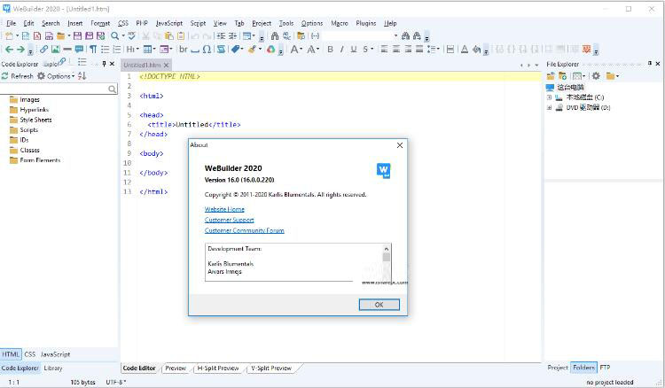665x388 pixels.
Task: Insert a special character with Omega icon
Action: [x=207, y=49]
